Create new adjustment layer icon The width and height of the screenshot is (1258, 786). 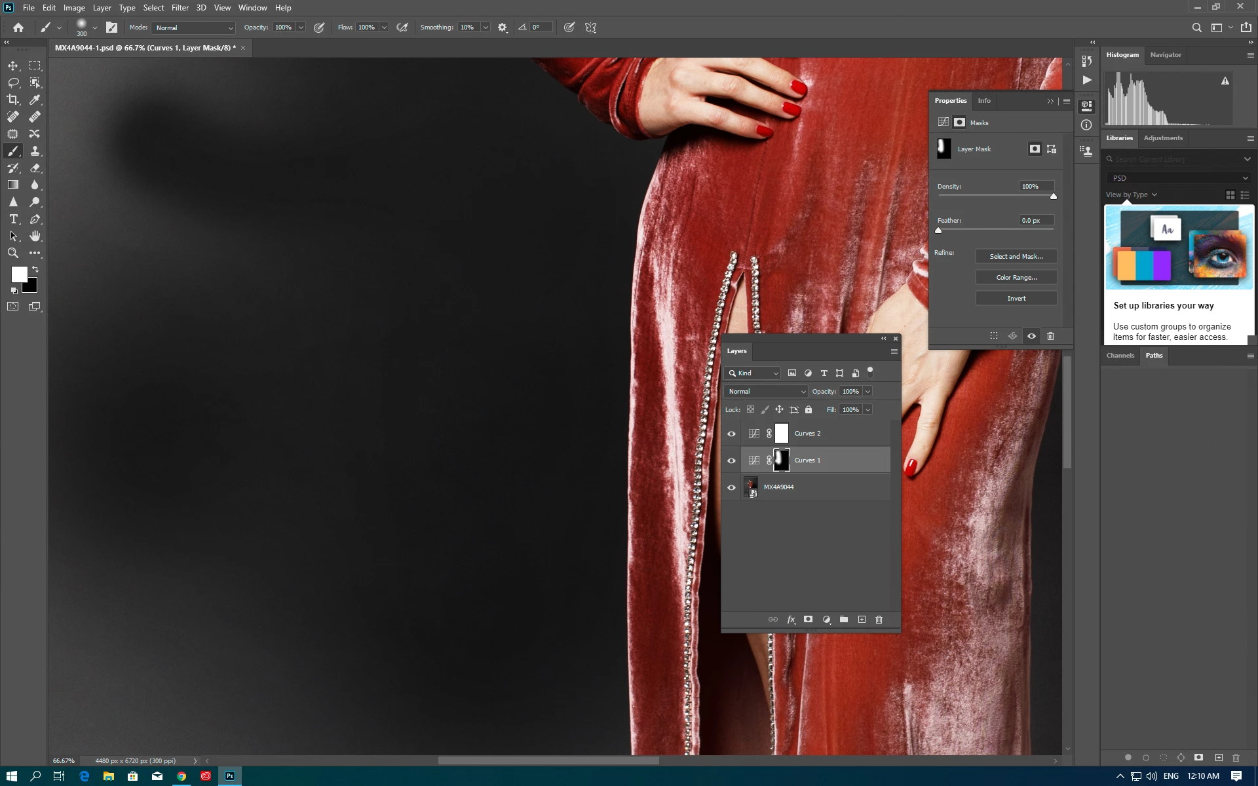pos(826,620)
